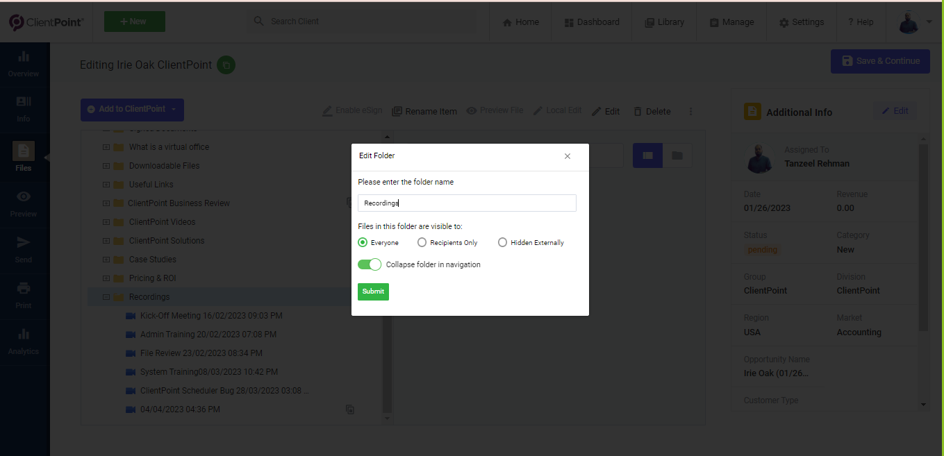Expand the ClientPoint Business Review folder

[x=106, y=203]
